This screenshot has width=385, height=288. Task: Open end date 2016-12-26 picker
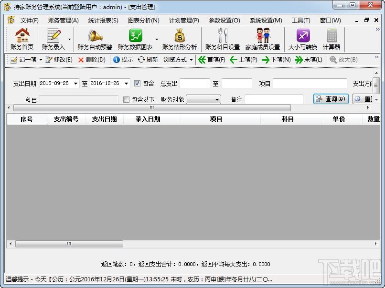click(x=126, y=84)
